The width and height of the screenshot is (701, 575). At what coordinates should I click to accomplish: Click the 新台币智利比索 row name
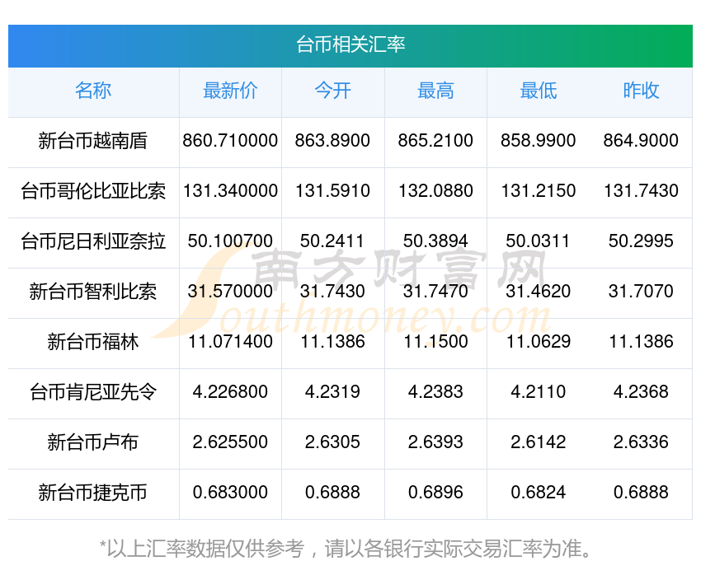point(93,292)
